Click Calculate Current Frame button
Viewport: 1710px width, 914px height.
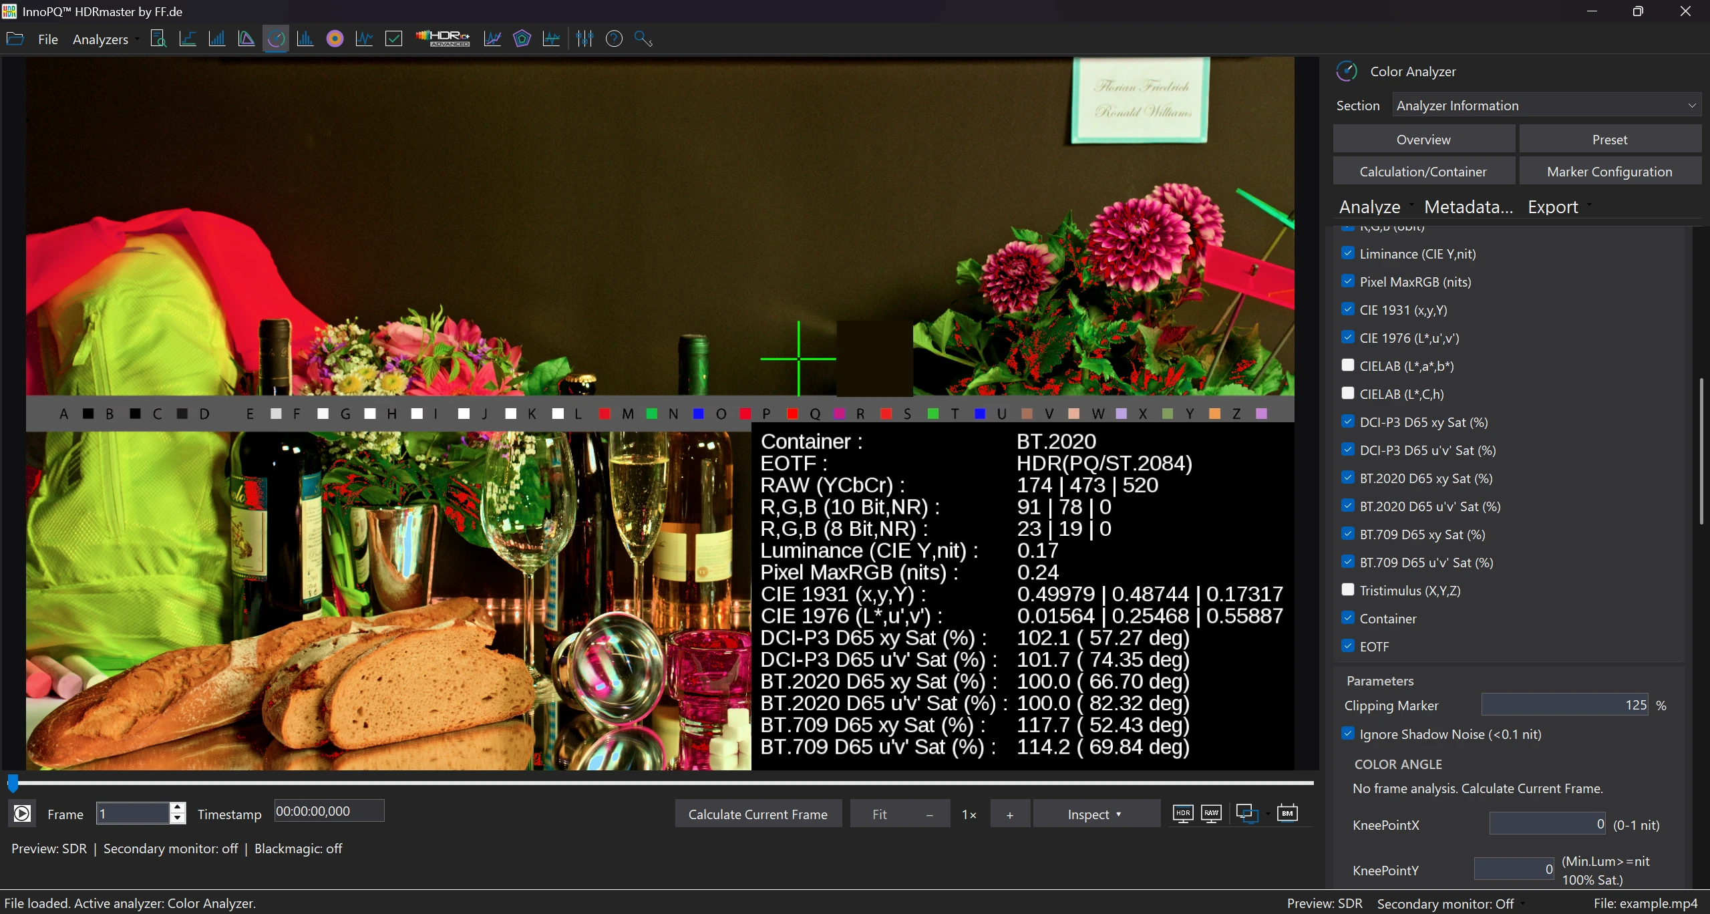(758, 814)
